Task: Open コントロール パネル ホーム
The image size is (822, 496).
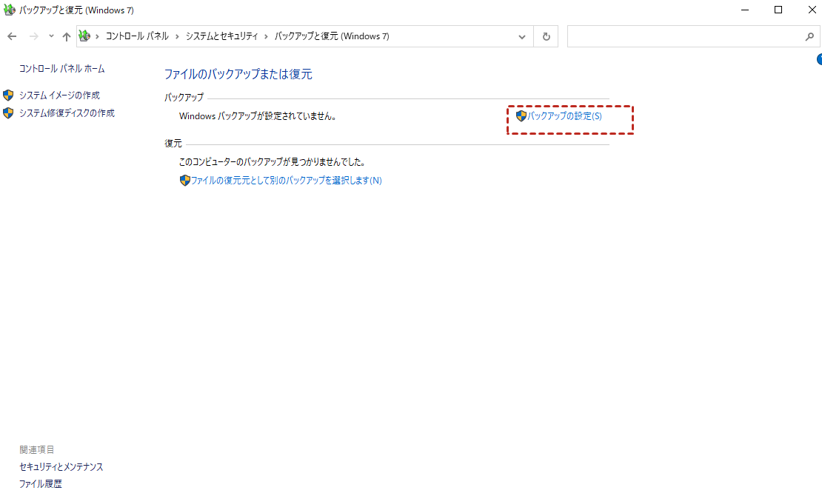Action: [62, 69]
